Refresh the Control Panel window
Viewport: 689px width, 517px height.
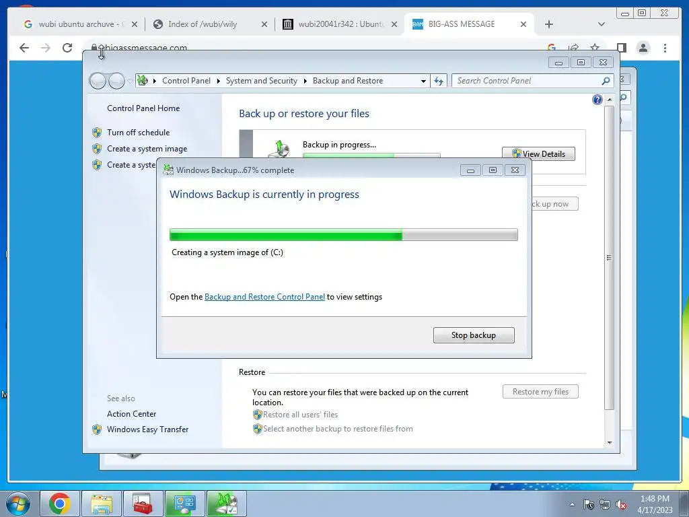439,81
